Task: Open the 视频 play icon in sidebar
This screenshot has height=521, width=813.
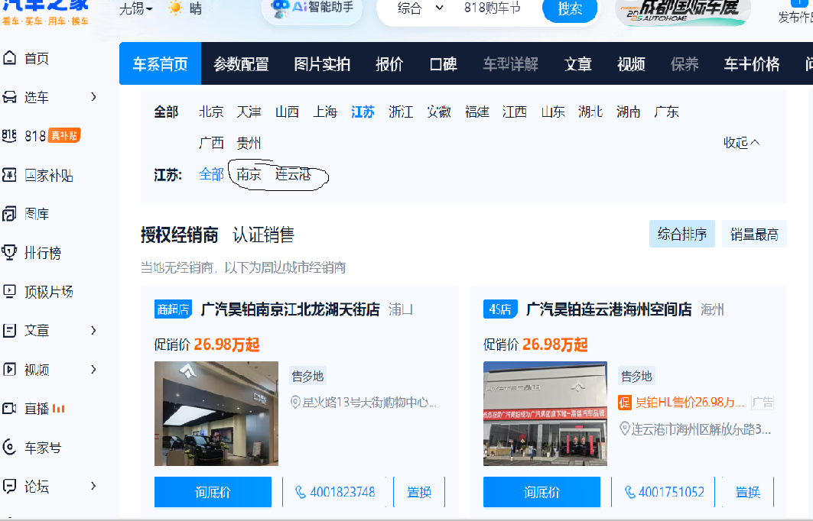Action: click(9, 369)
